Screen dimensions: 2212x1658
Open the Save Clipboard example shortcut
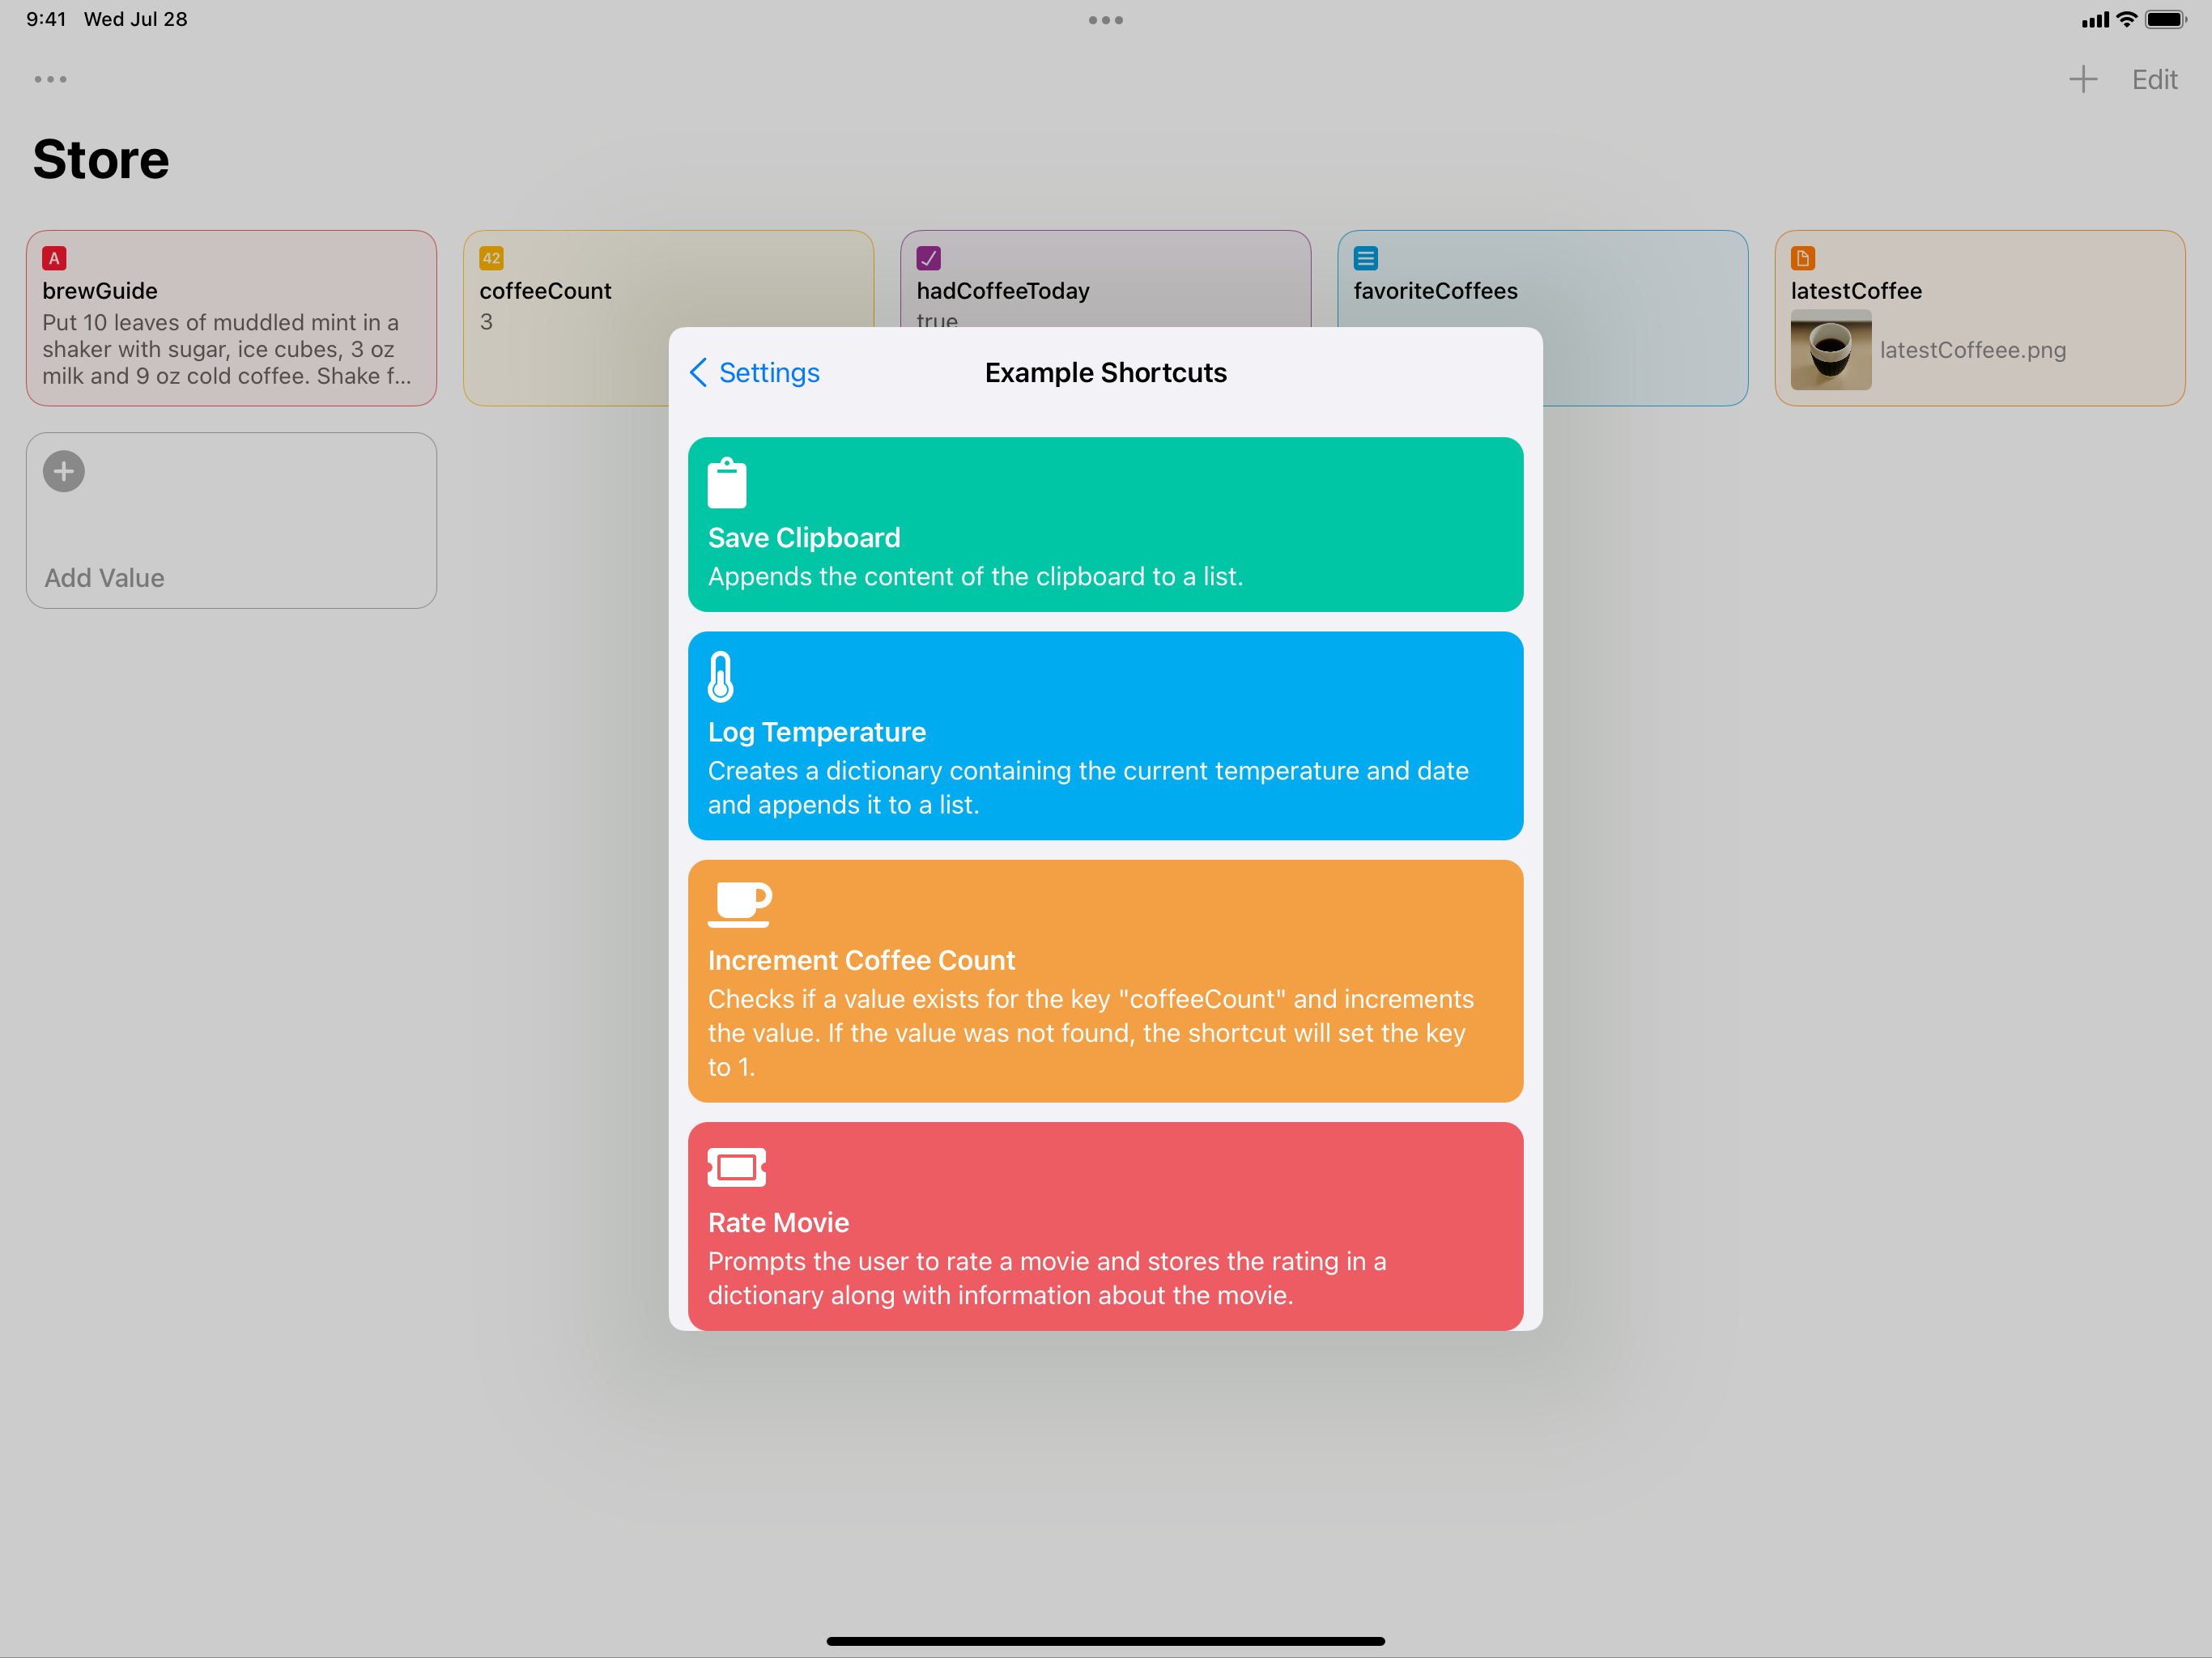1105,524
